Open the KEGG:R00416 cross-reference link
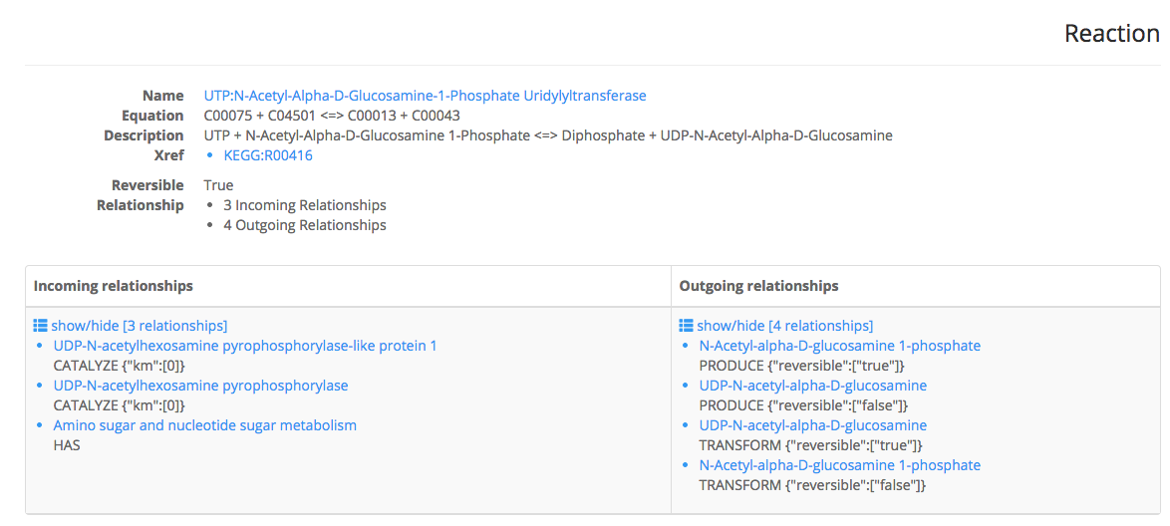Viewport: 1170px width, 526px height. coord(268,155)
